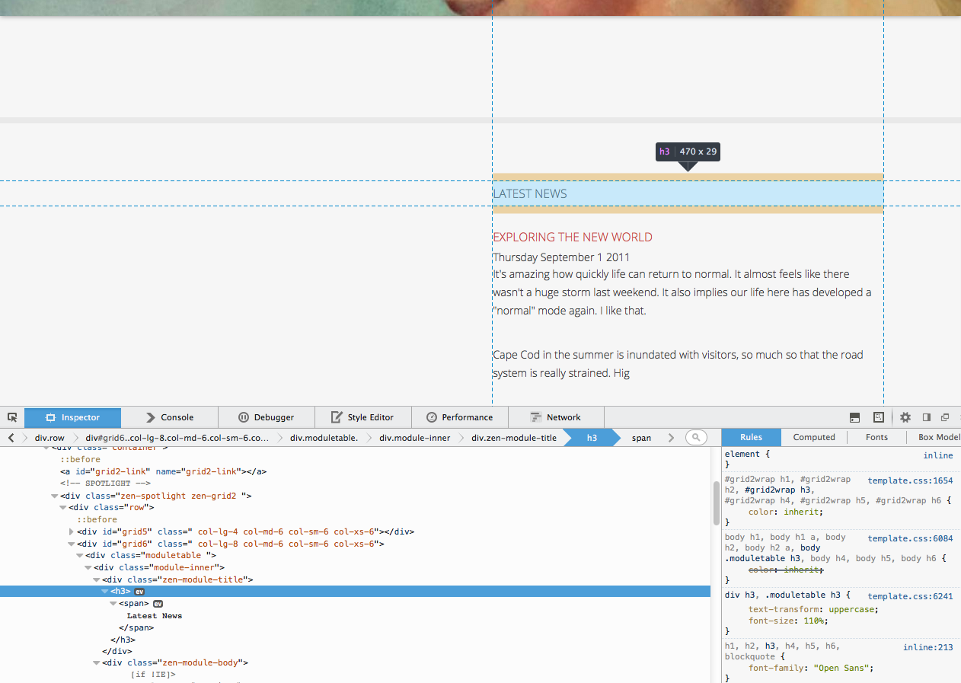Collapse the selected h3 node

[105, 592]
